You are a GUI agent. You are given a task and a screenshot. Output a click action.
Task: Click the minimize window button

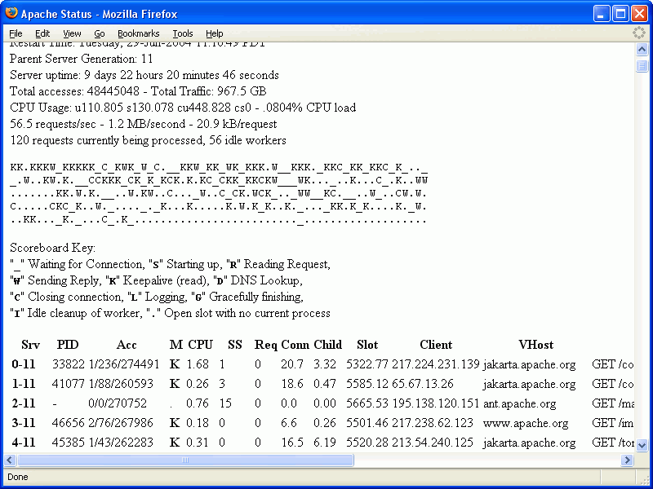point(602,13)
